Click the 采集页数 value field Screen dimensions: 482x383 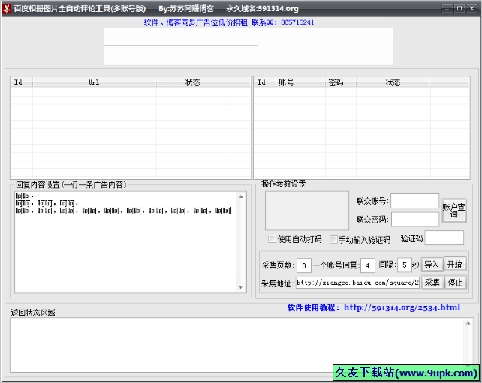[304, 265]
